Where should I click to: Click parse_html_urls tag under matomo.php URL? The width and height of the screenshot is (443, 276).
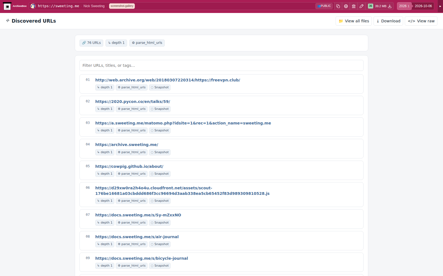coord(132,131)
